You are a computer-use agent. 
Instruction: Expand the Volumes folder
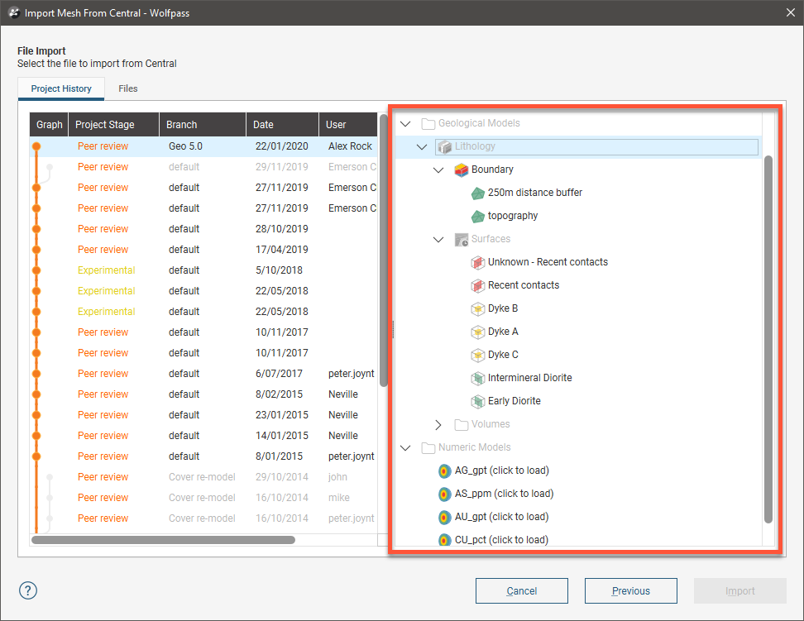pyautogui.click(x=438, y=424)
